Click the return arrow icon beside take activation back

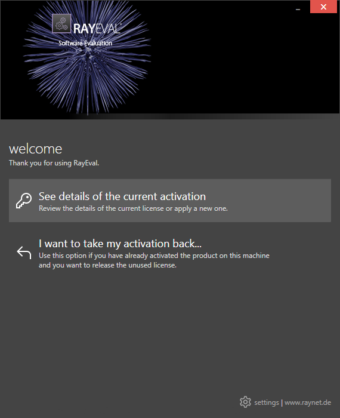pyautogui.click(x=24, y=253)
